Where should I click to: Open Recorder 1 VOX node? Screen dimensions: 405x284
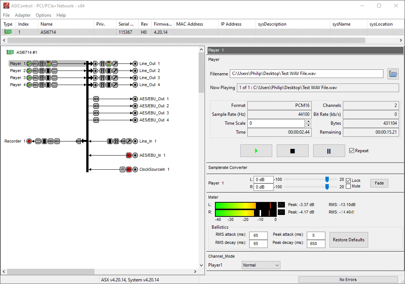51,141
